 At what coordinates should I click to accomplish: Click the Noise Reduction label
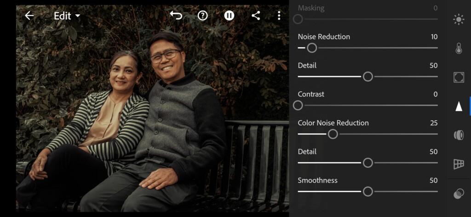coord(324,37)
